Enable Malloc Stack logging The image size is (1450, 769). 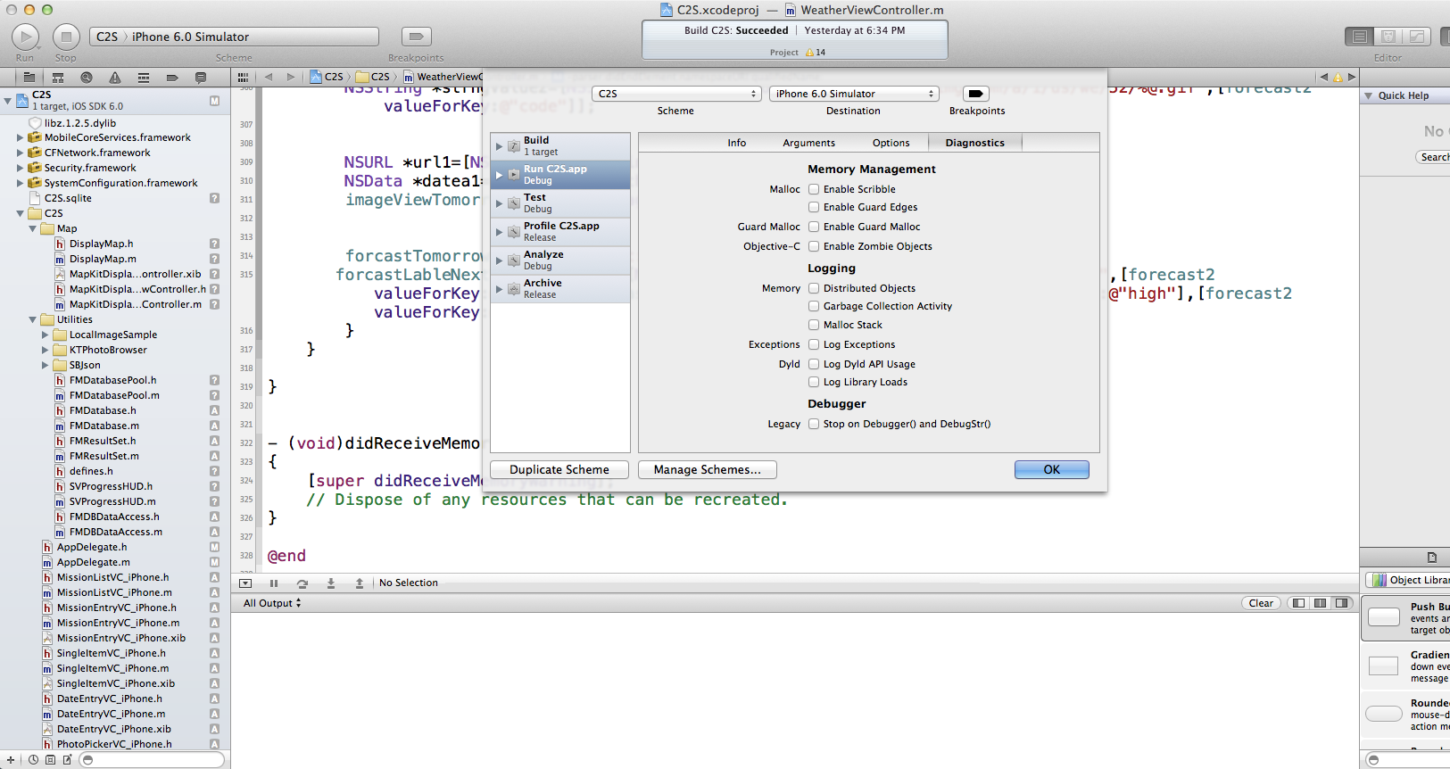coord(814,325)
